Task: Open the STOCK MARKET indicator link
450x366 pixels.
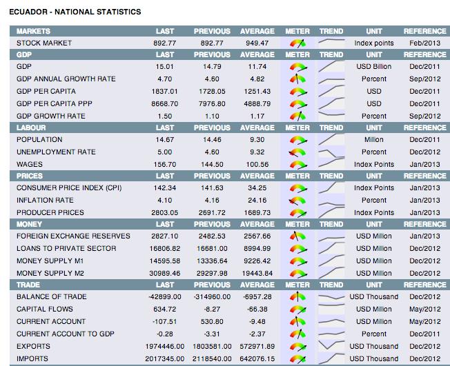Action: coord(44,43)
